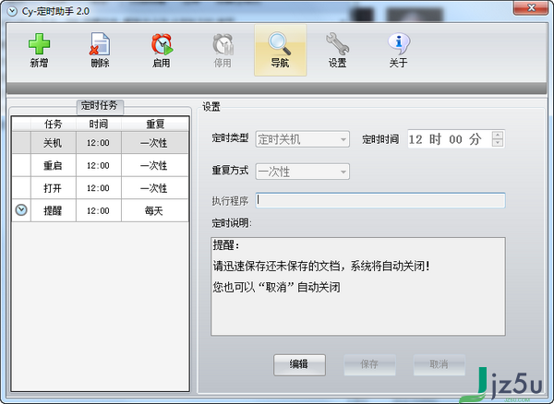
Task: Click the app clock icon in title bar
Action: [x=12, y=11]
